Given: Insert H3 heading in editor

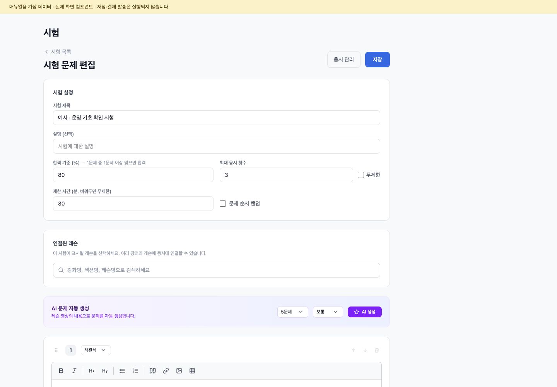Looking at the screenshot, I should (105, 371).
